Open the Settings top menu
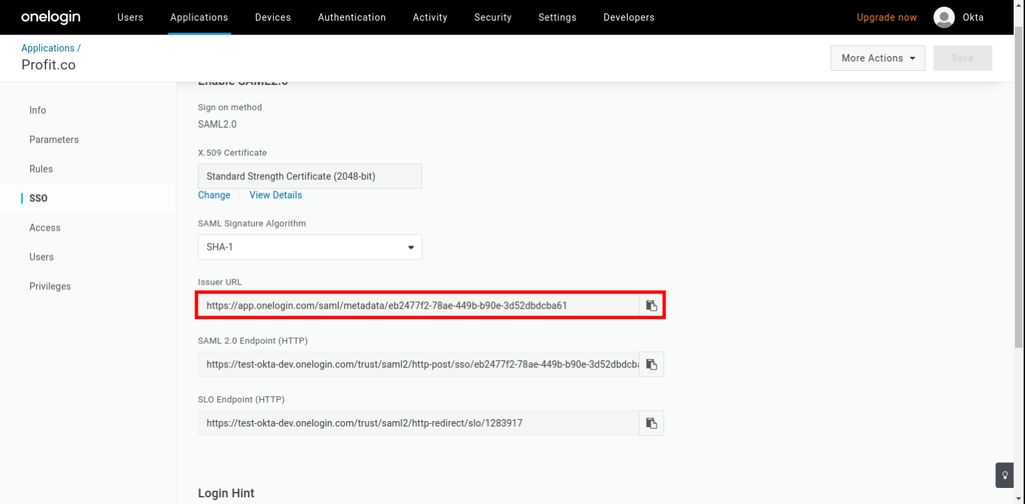The image size is (1025, 504). (x=557, y=17)
